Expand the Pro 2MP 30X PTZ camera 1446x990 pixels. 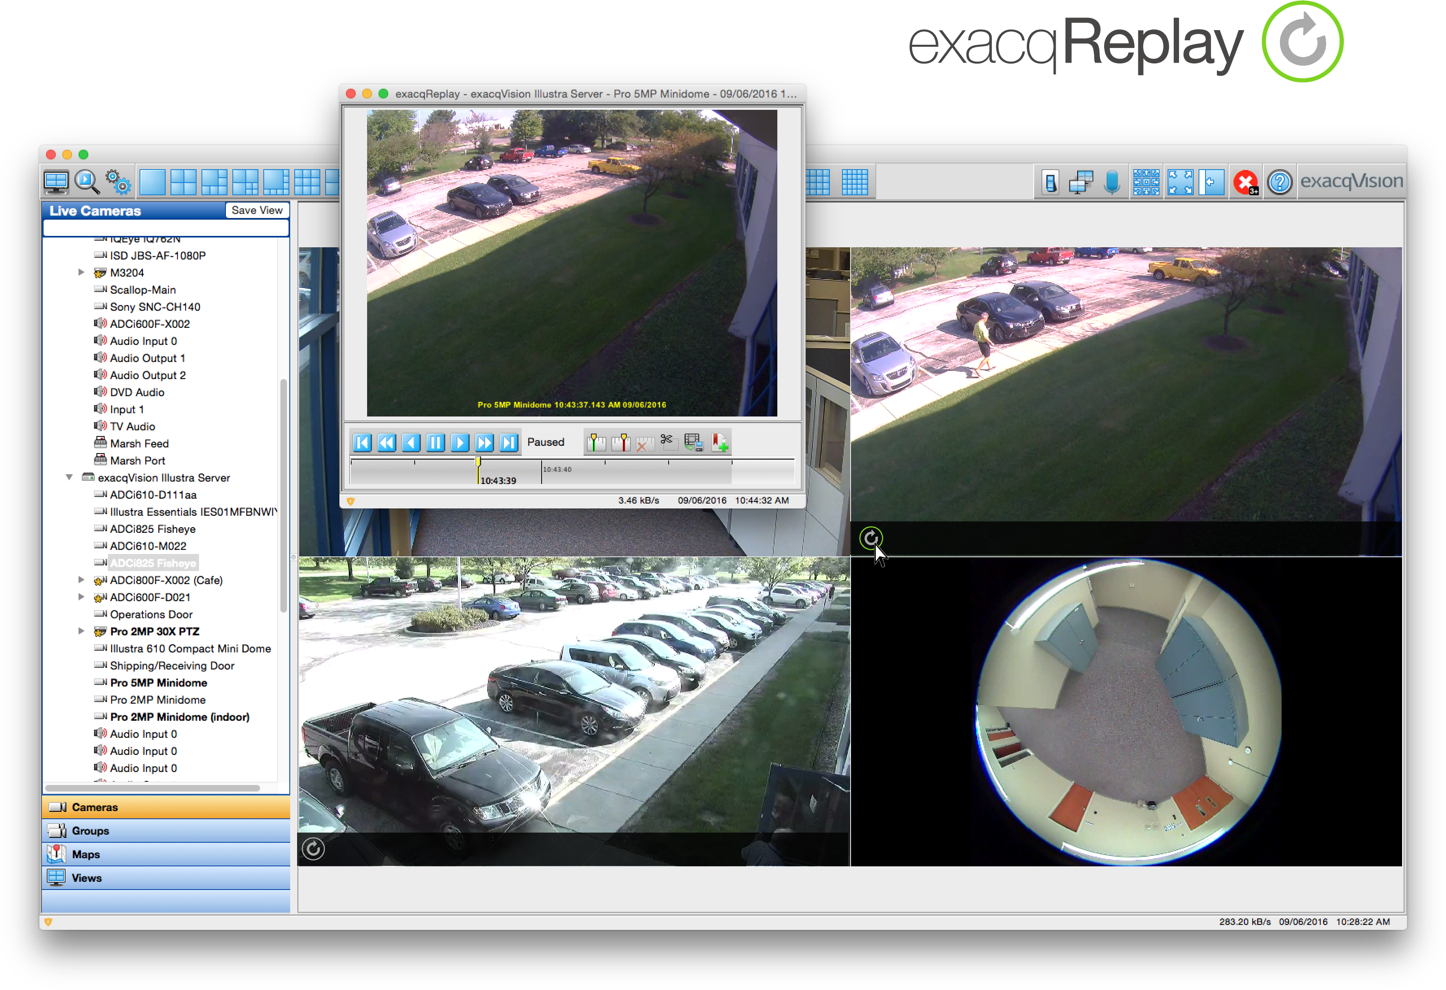click(81, 631)
